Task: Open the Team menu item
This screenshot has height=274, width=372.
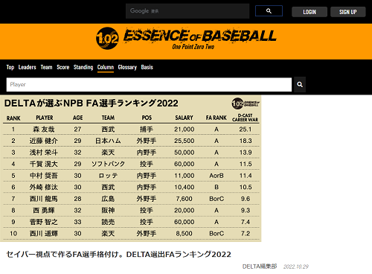Action: [x=46, y=67]
